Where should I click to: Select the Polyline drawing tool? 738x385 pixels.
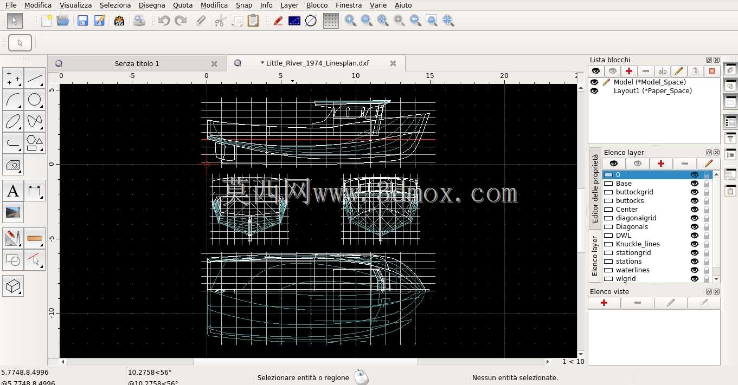[13, 143]
